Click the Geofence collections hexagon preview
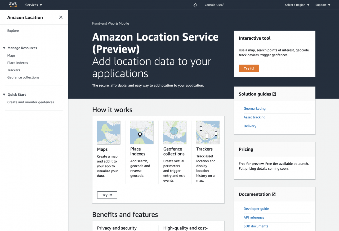The width and height of the screenshot is (339, 231). (x=175, y=132)
